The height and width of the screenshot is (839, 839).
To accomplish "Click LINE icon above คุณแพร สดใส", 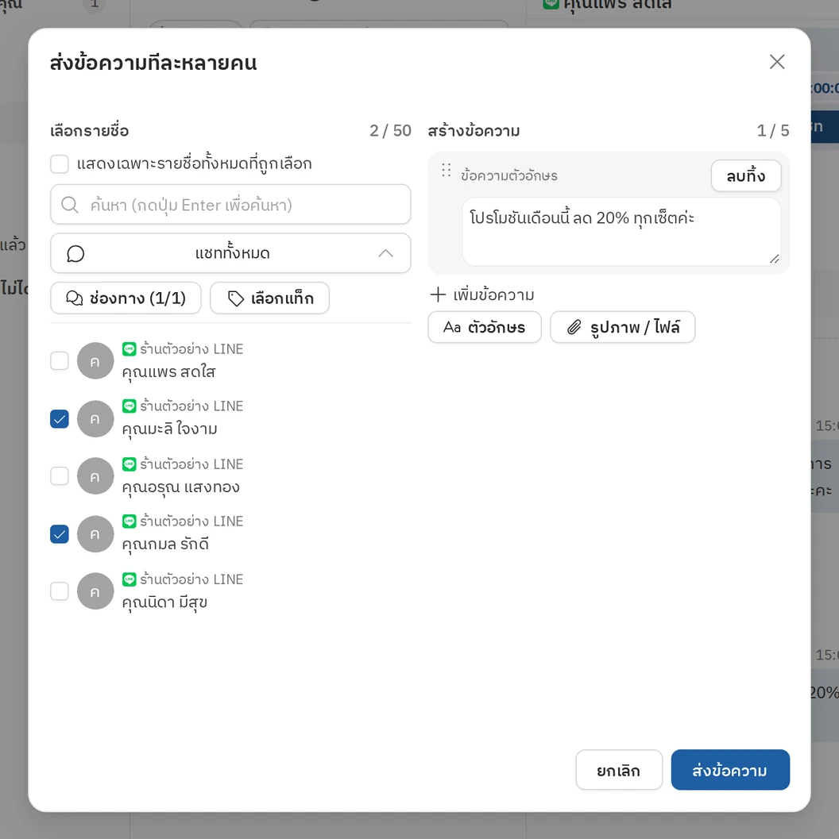I will pos(129,349).
